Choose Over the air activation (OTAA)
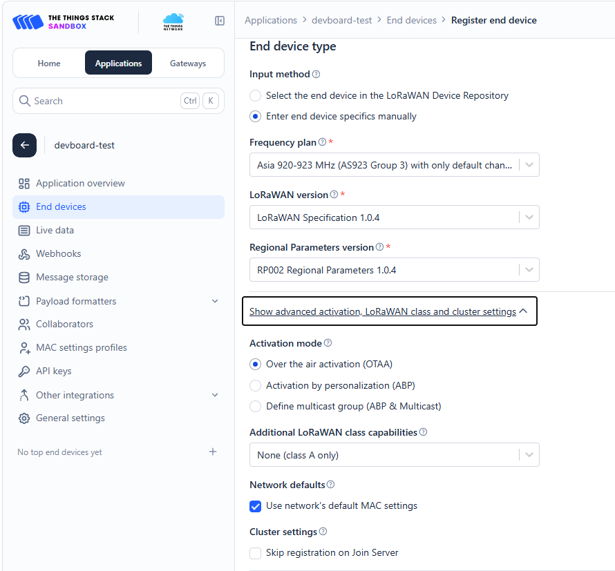This screenshot has width=615, height=571. (256, 365)
